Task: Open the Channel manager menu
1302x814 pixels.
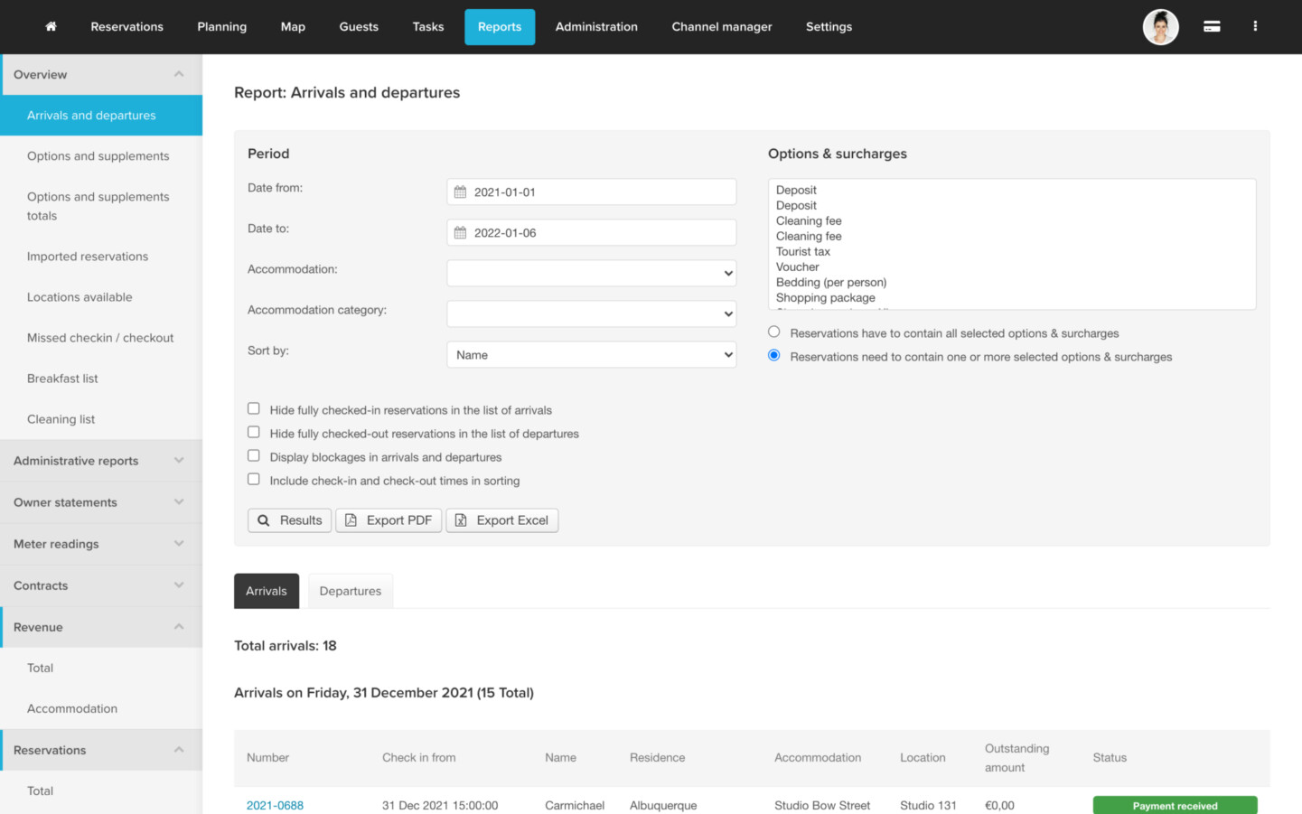Action: click(x=721, y=27)
